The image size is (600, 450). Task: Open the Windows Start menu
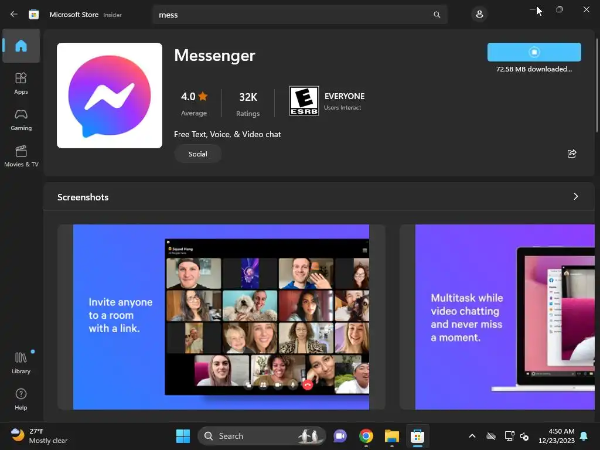coord(183,436)
